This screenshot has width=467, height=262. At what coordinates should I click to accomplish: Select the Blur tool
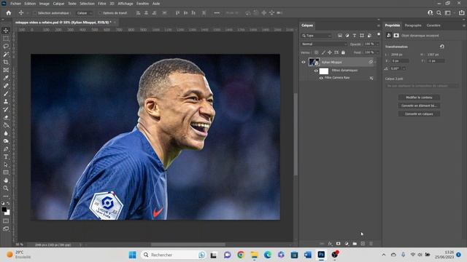coord(6,133)
